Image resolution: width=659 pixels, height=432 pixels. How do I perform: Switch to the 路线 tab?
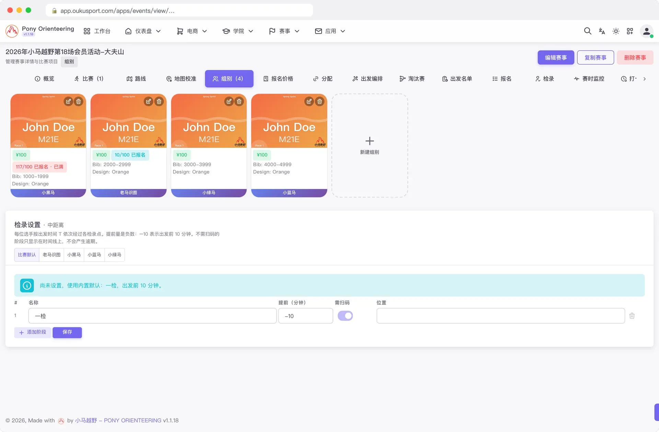point(136,79)
